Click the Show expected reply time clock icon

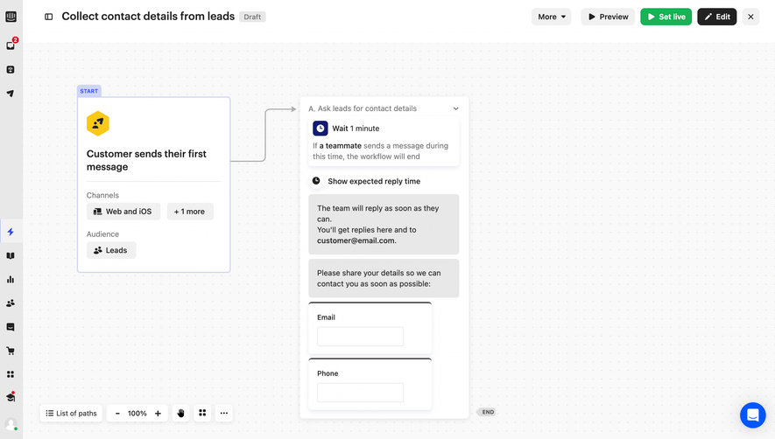[316, 181]
